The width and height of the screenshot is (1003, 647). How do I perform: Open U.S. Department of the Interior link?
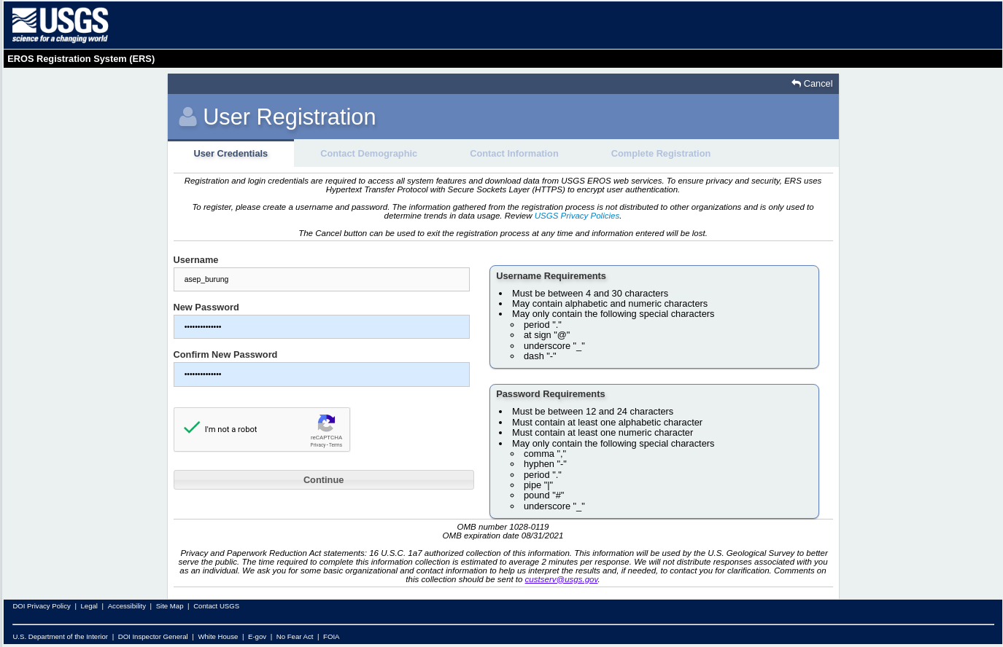61,637
